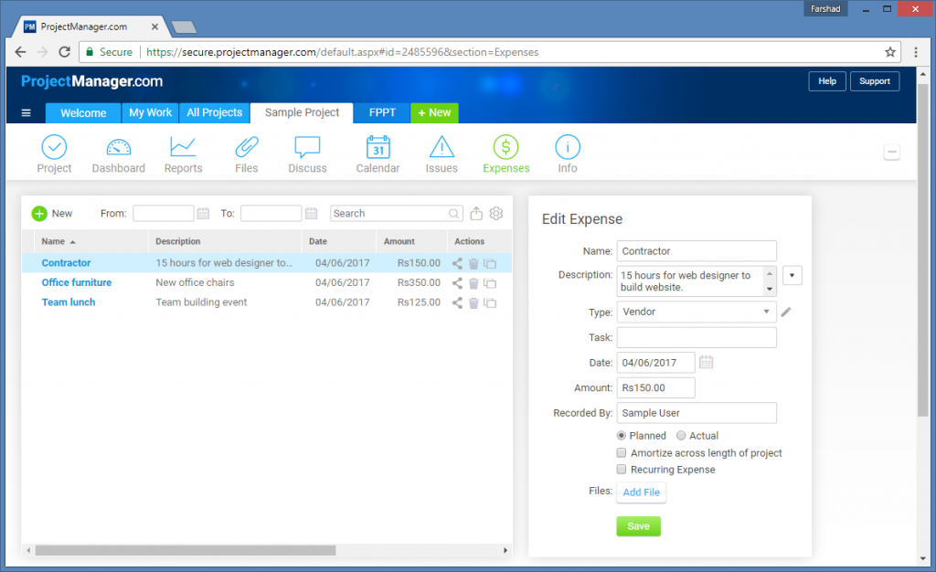Open the project Info section
This screenshot has height=572, width=936.
(x=567, y=153)
